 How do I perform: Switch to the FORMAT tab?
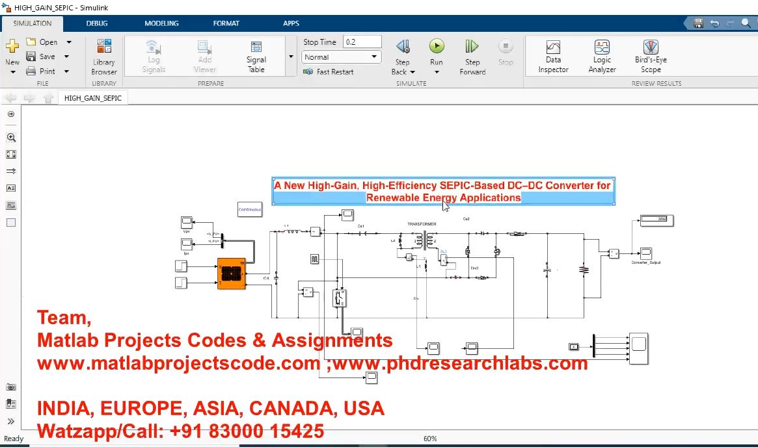(x=226, y=23)
